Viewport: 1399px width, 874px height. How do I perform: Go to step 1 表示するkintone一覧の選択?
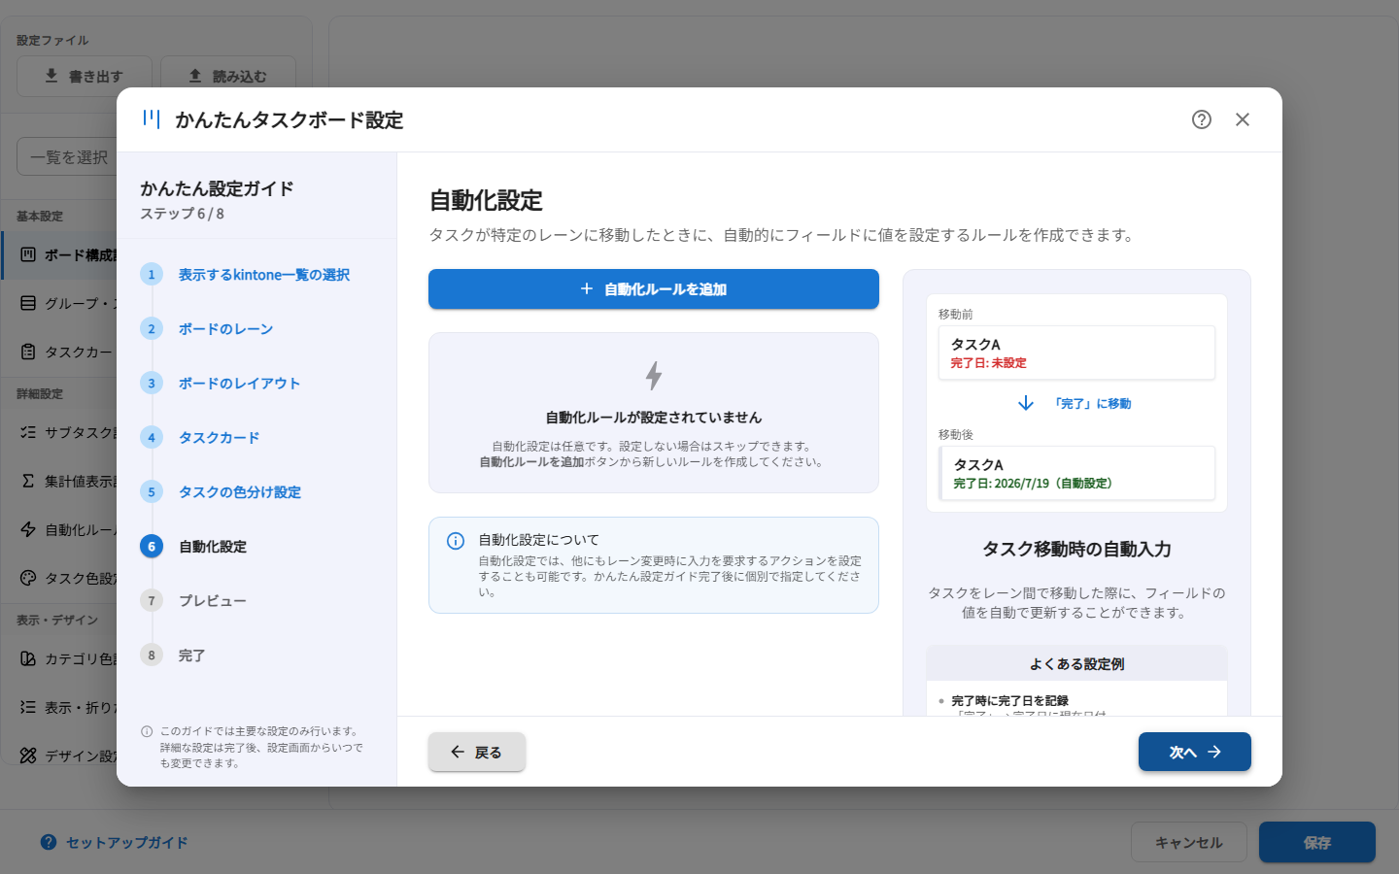(264, 275)
